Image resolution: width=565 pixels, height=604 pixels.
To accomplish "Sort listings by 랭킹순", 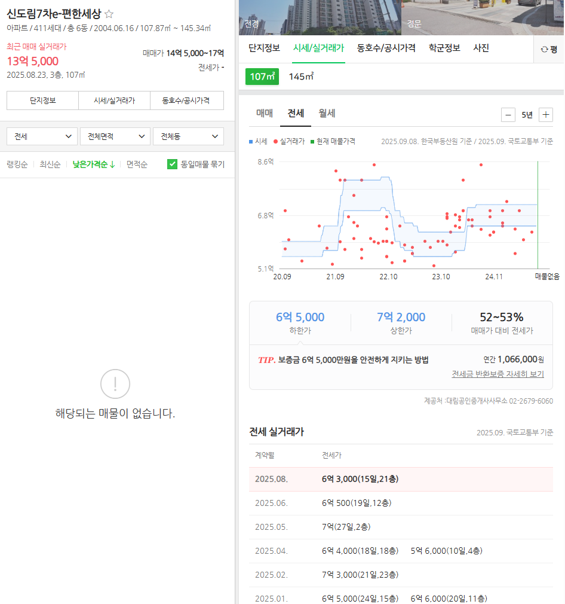I will pyautogui.click(x=17, y=164).
